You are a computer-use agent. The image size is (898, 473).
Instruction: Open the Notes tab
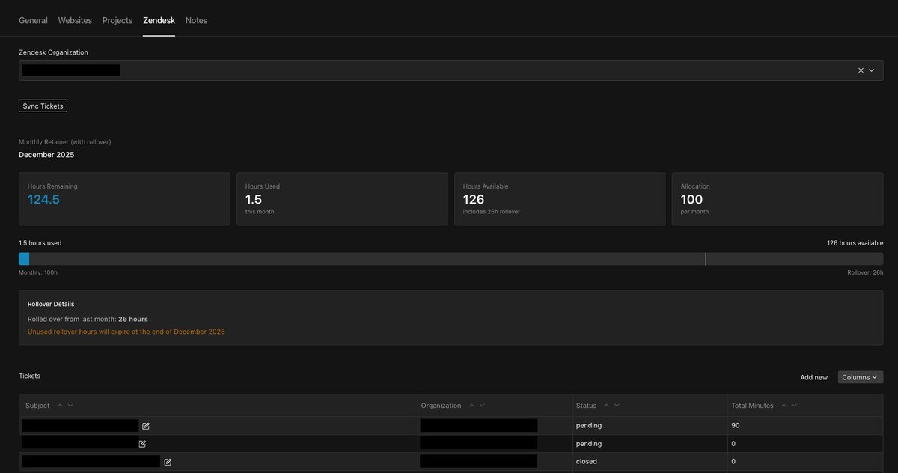pyautogui.click(x=196, y=20)
